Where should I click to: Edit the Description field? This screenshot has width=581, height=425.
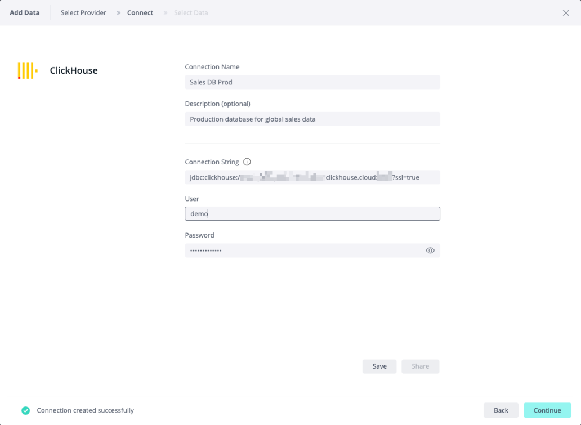click(x=312, y=119)
